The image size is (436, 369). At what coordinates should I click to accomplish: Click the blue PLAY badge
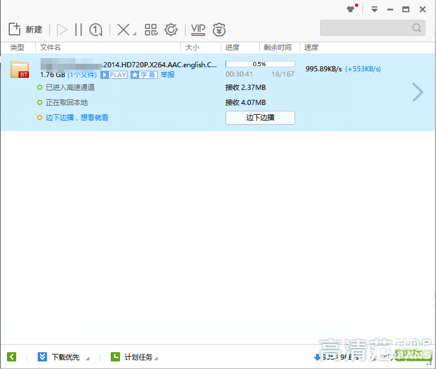(x=114, y=75)
